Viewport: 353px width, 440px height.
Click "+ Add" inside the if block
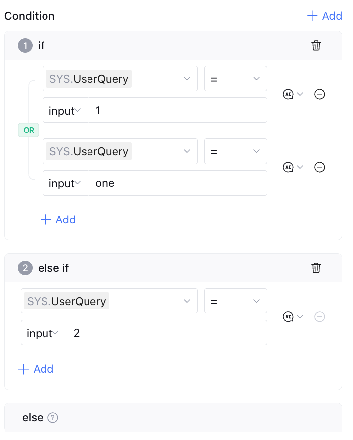[58, 220]
